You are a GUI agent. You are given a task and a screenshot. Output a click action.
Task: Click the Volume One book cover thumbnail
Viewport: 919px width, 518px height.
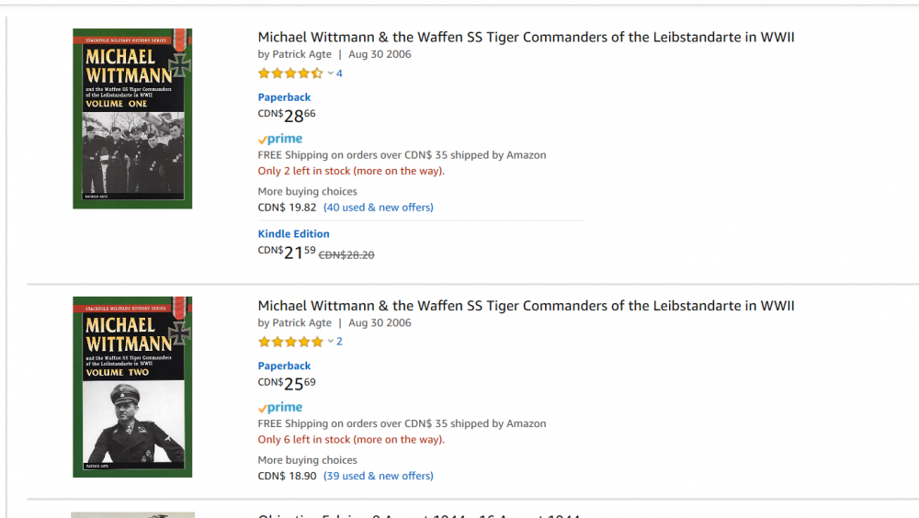pyautogui.click(x=132, y=118)
